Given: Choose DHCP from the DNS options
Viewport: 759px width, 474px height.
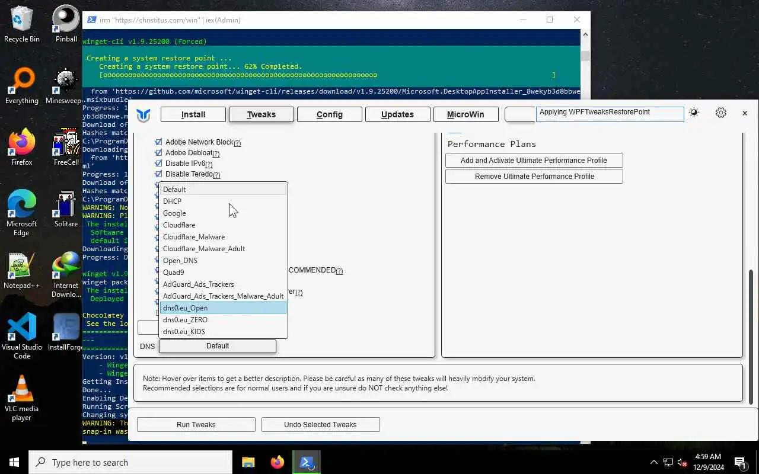Looking at the screenshot, I should coord(223,201).
